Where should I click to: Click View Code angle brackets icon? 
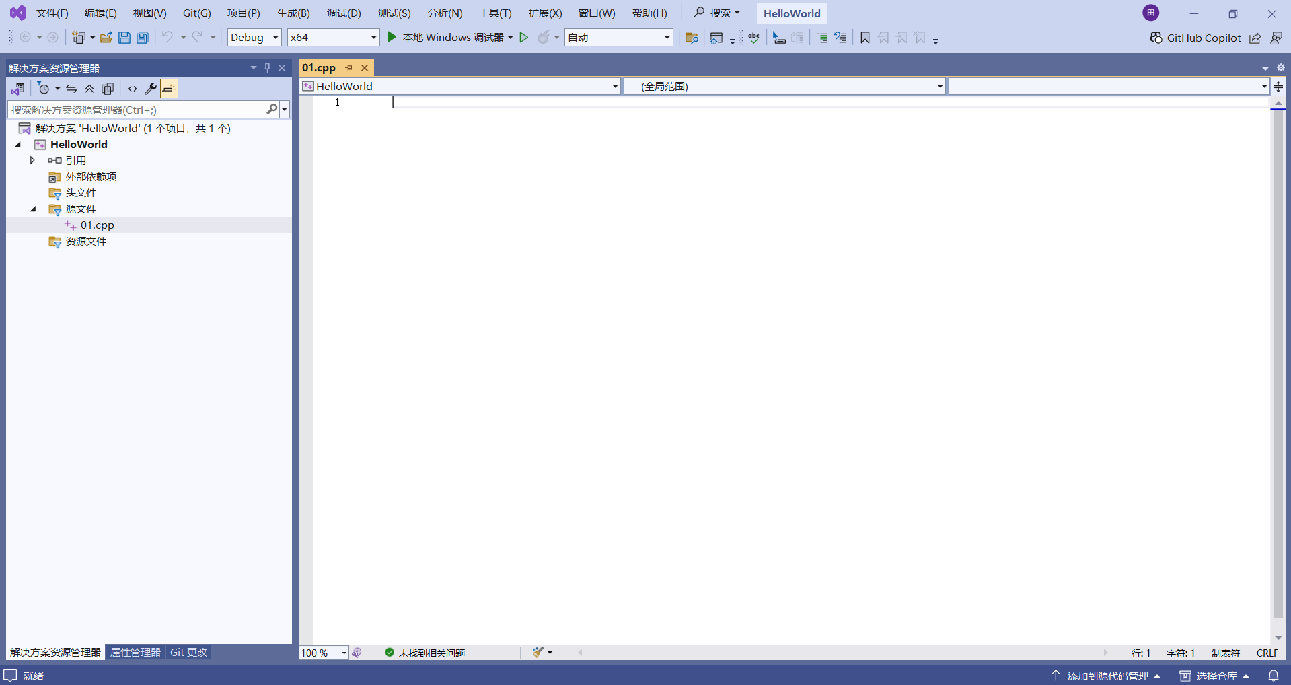coord(133,89)
